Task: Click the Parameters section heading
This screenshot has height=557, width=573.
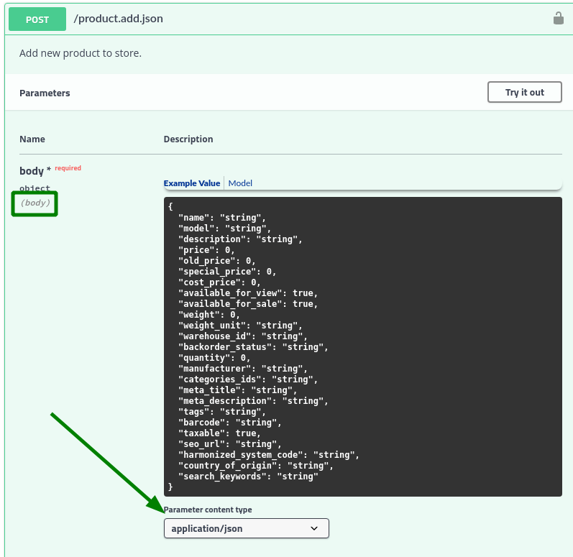Action: click(45, 93)
